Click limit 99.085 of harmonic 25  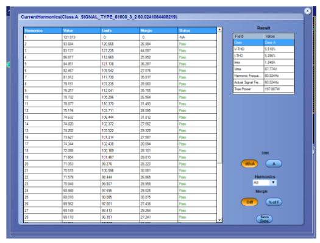click(x=107, y=197)
